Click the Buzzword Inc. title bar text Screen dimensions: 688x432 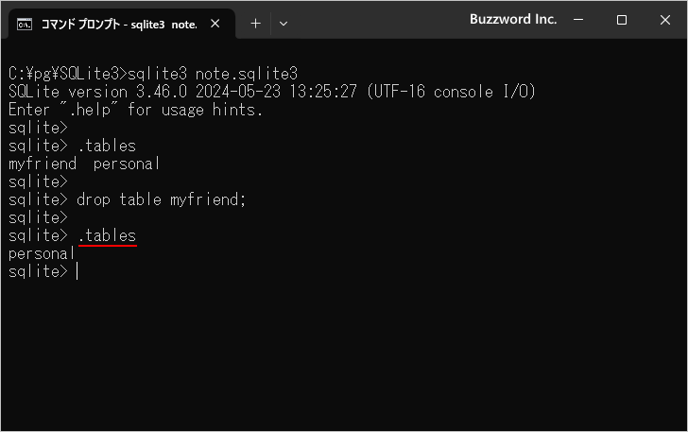tap(513, 20)
